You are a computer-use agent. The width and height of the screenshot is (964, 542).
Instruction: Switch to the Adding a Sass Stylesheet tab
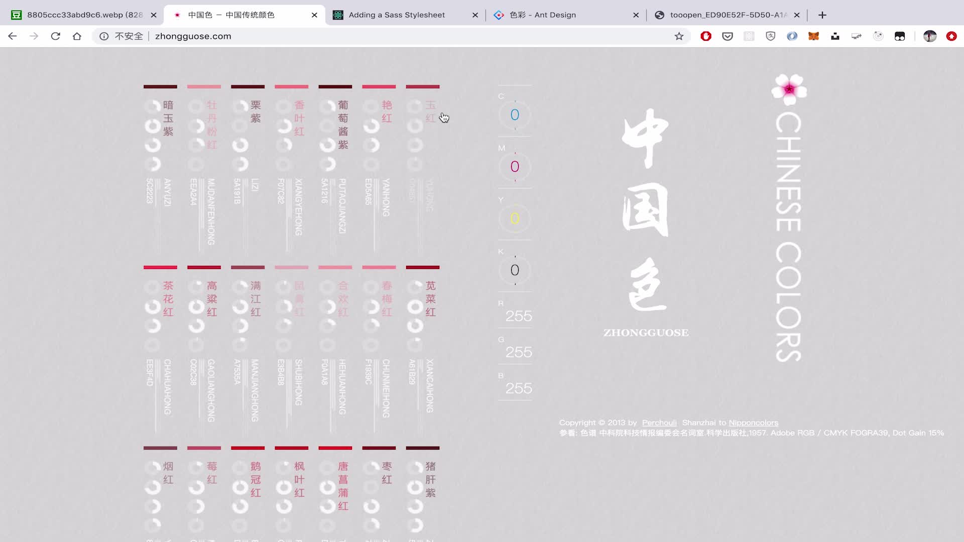(x=397, y=15)
